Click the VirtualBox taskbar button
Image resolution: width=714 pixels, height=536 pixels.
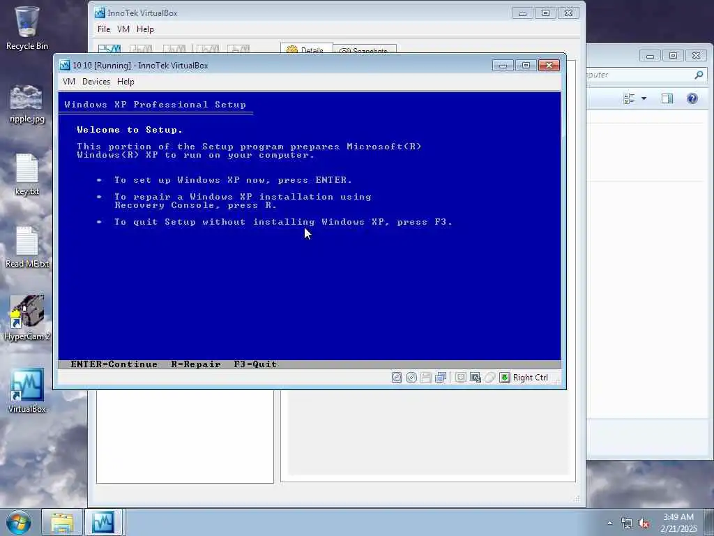tap(103, 522)
